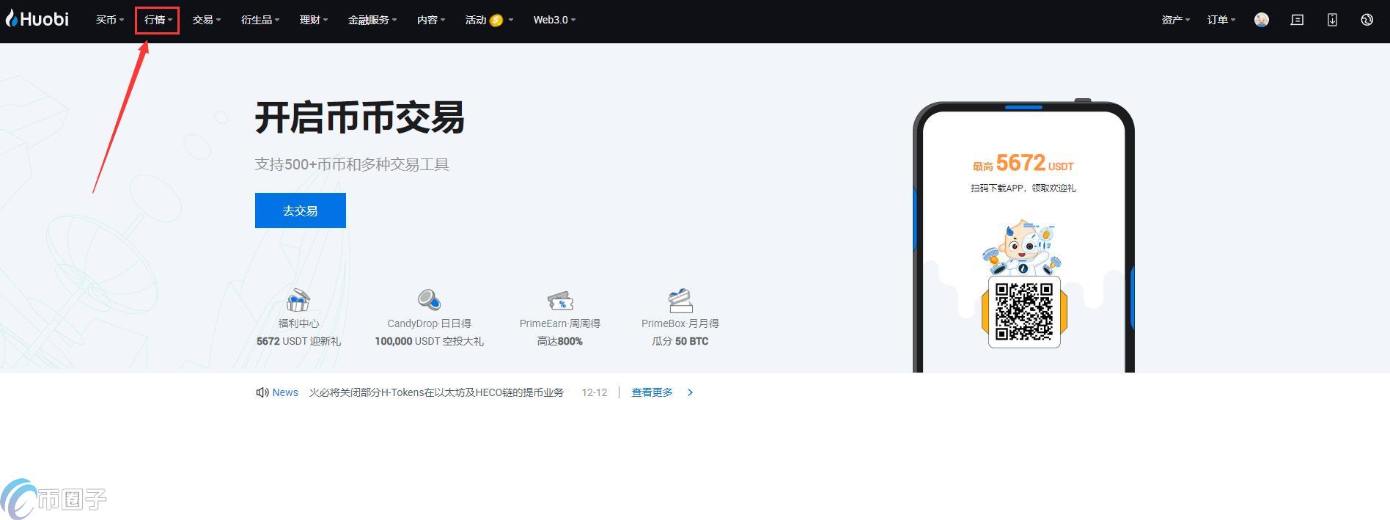Screen dimensions: 1390x520
Task: Expand the 理财 menu
Action: 314,20
